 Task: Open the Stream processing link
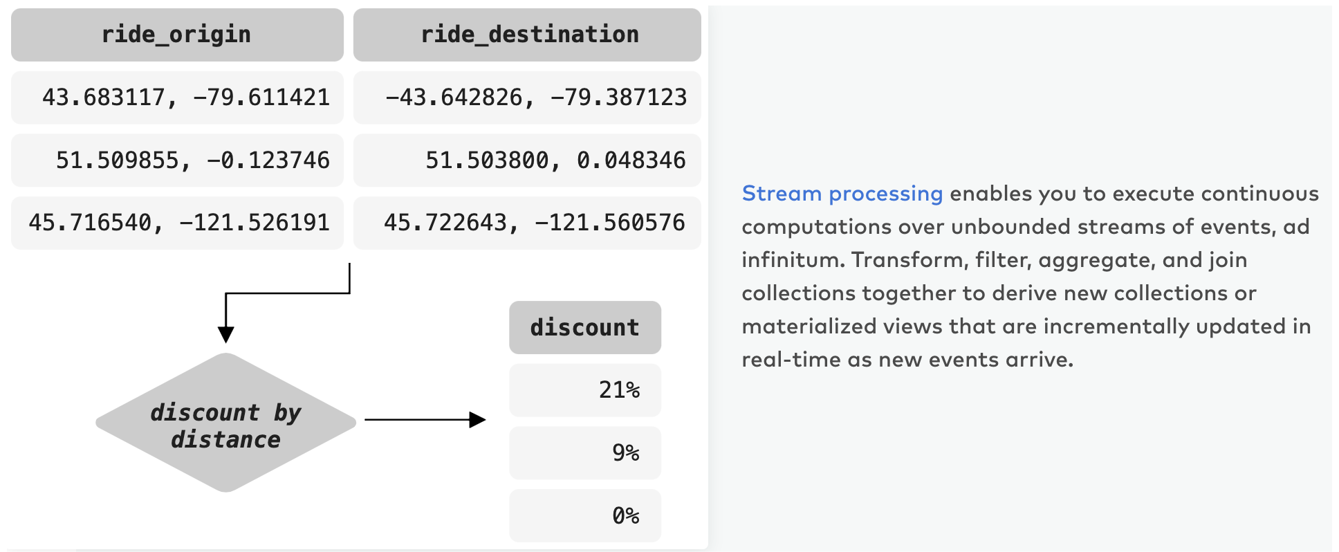842,194
